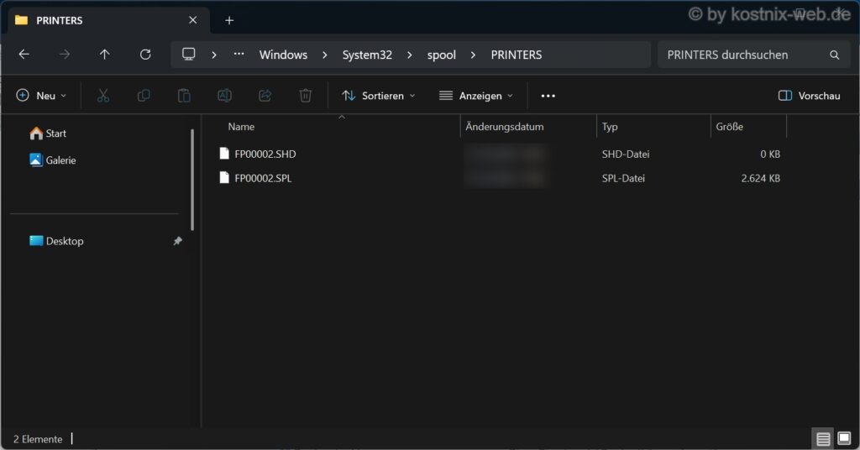Open the more options three-dot menu
Viewport: 860px width, 450px height.
(x=548, y=96)
